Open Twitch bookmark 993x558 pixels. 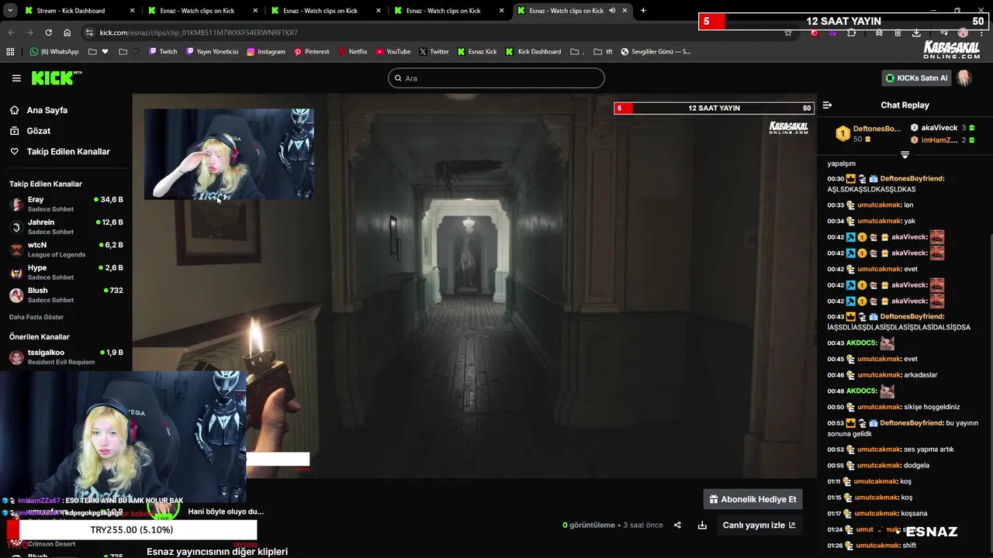(163, 52)
